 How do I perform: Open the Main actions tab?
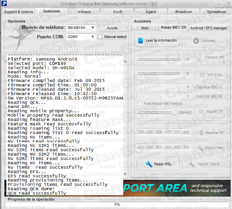coord(145,28)
